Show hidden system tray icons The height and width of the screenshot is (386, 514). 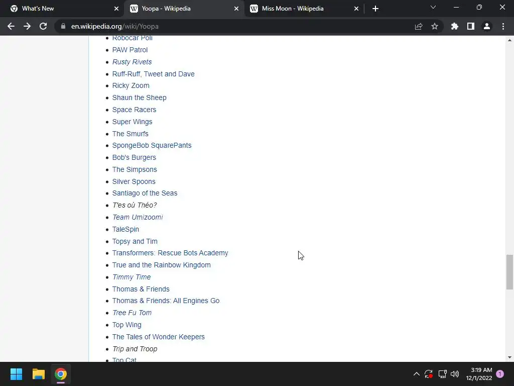point(416,374)
